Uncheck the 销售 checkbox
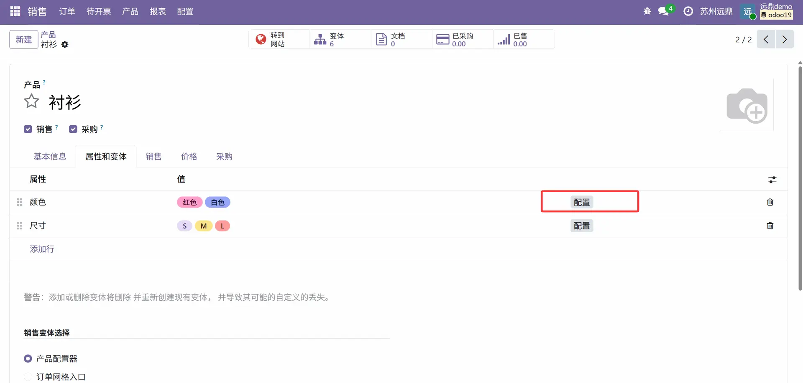 click(x=28, y=129)
